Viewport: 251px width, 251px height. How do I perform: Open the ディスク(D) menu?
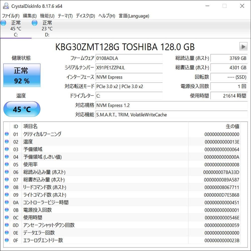click(x=85, y=16)
